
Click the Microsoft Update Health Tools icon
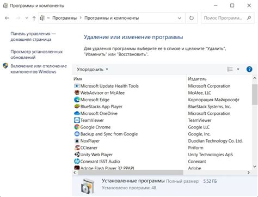[77, 86]
